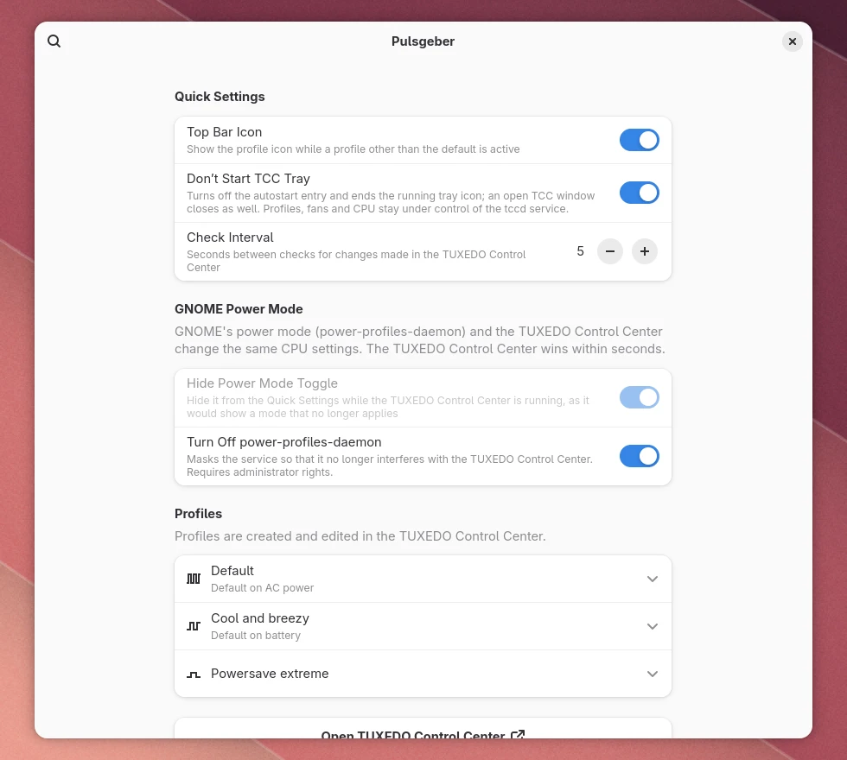Increase Check Interval with plus button
Viewport: 847px width, 760px height.
645,251
